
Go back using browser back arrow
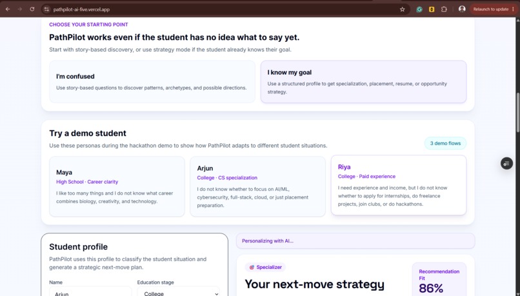pos(8,9)
